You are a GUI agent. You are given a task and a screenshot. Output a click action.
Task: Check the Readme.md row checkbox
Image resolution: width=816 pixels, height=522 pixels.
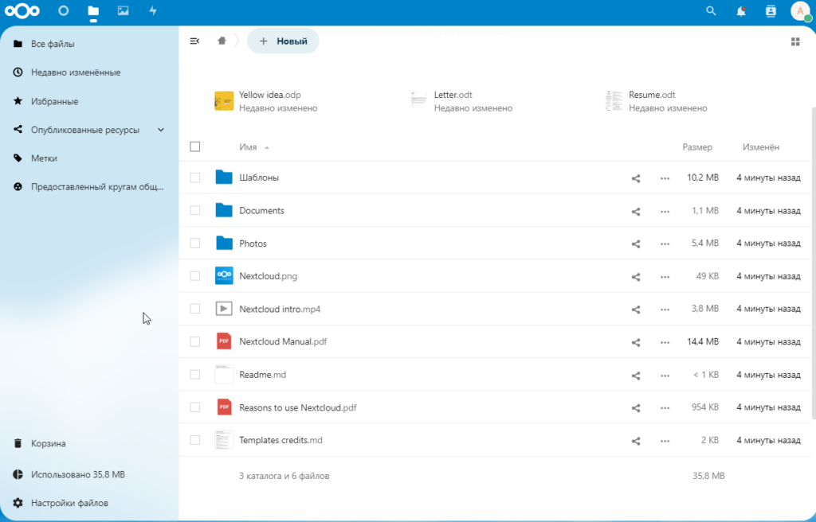point(195,374)
